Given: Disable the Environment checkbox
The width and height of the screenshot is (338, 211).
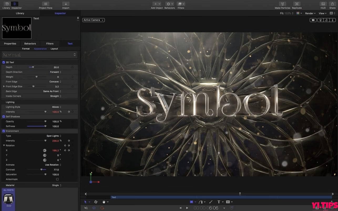Looking at the screenshot, I should (4, 131).
